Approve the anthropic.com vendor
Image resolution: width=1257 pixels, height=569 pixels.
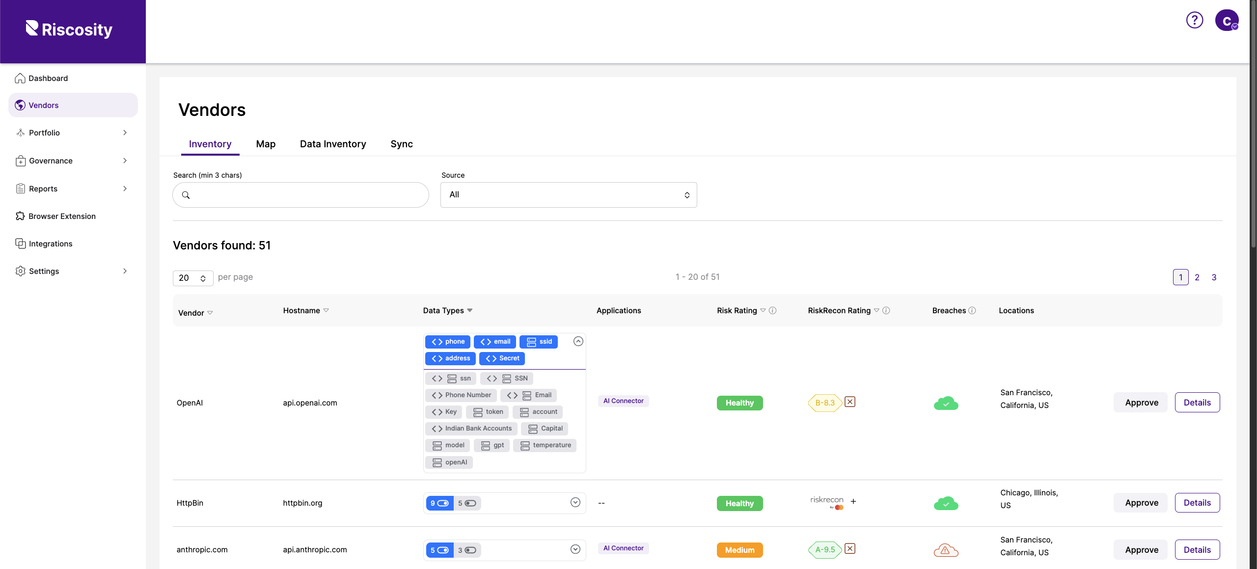click(1141, 550)
